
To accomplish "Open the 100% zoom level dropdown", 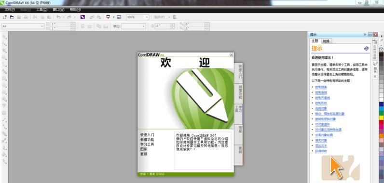I will tap(137, 17).
